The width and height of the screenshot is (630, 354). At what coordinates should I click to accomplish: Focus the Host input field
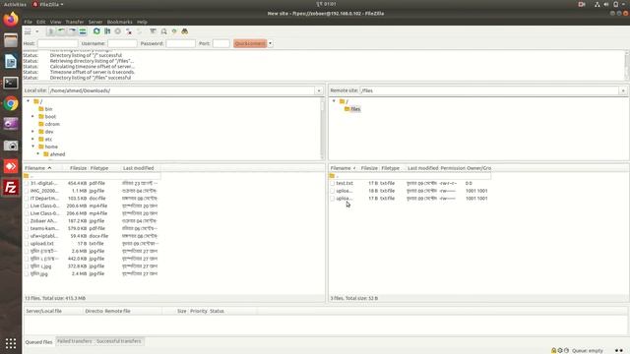point(57,43)
